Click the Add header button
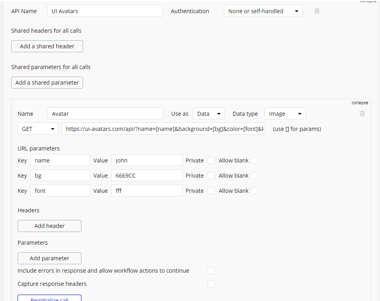 point(49,226)
